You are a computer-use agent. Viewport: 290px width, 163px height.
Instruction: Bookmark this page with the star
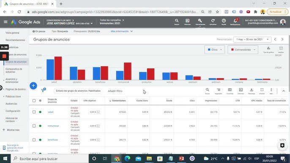(217, 12)
